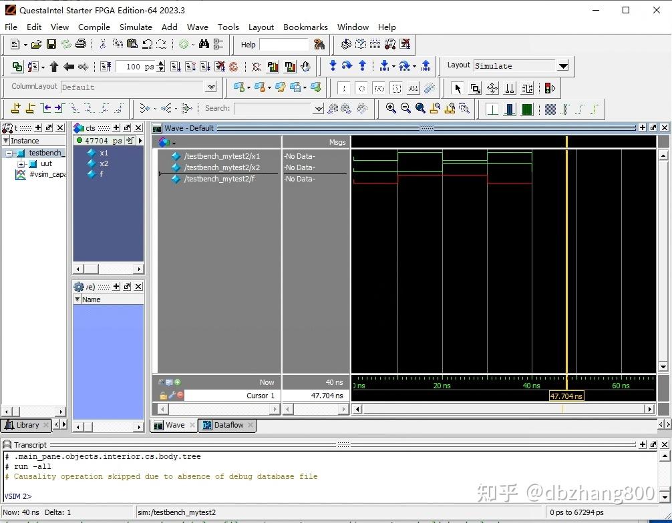Viewport: 672px width, 523px height.
Task: Toggle the input ports (I) filter
Action: (x=344, y=87)
